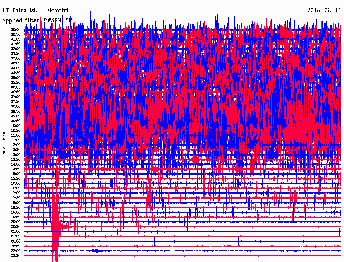Click the 02:00 time row label

[x=16, y=49]
